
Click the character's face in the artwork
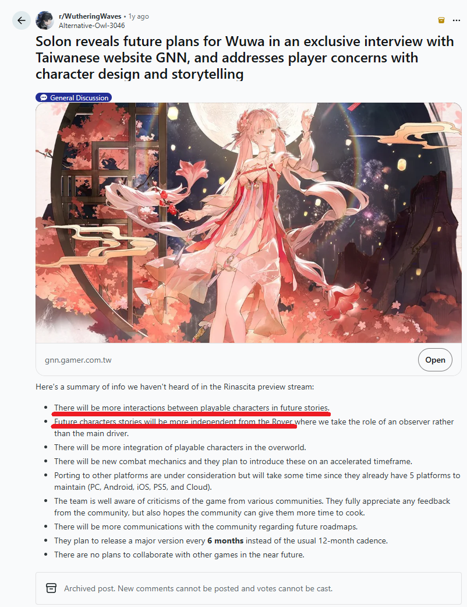click(x=266, y=134)
